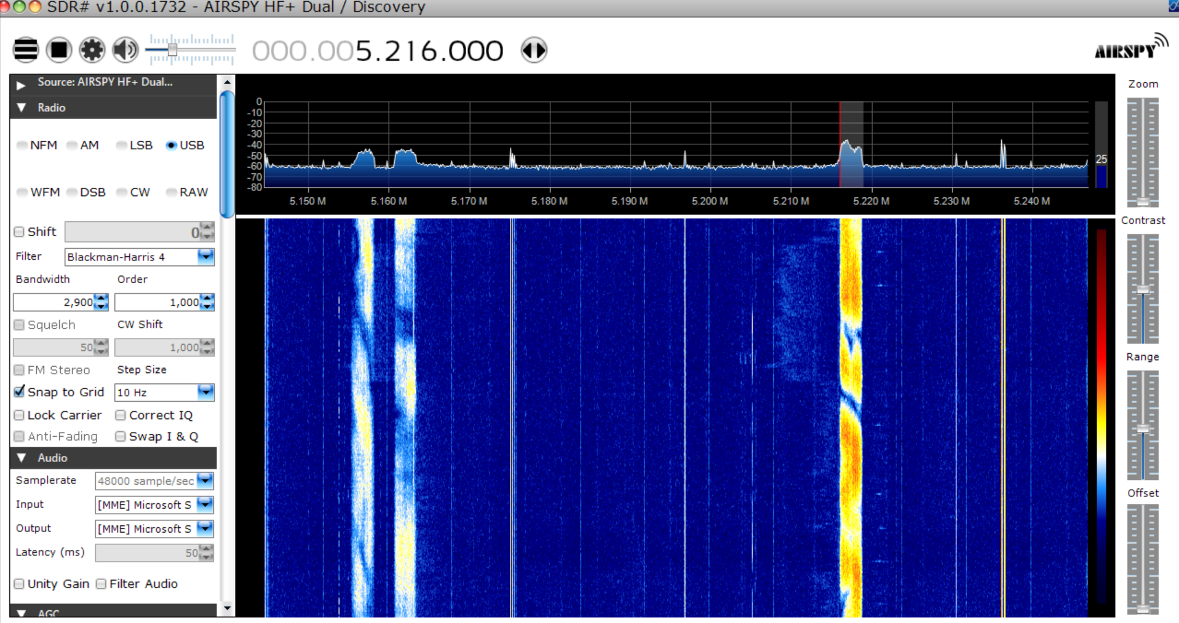The image size is (1179, 623).
Task: Click the left panel's scroll down arrow
Action: click(x=227, y=608)
